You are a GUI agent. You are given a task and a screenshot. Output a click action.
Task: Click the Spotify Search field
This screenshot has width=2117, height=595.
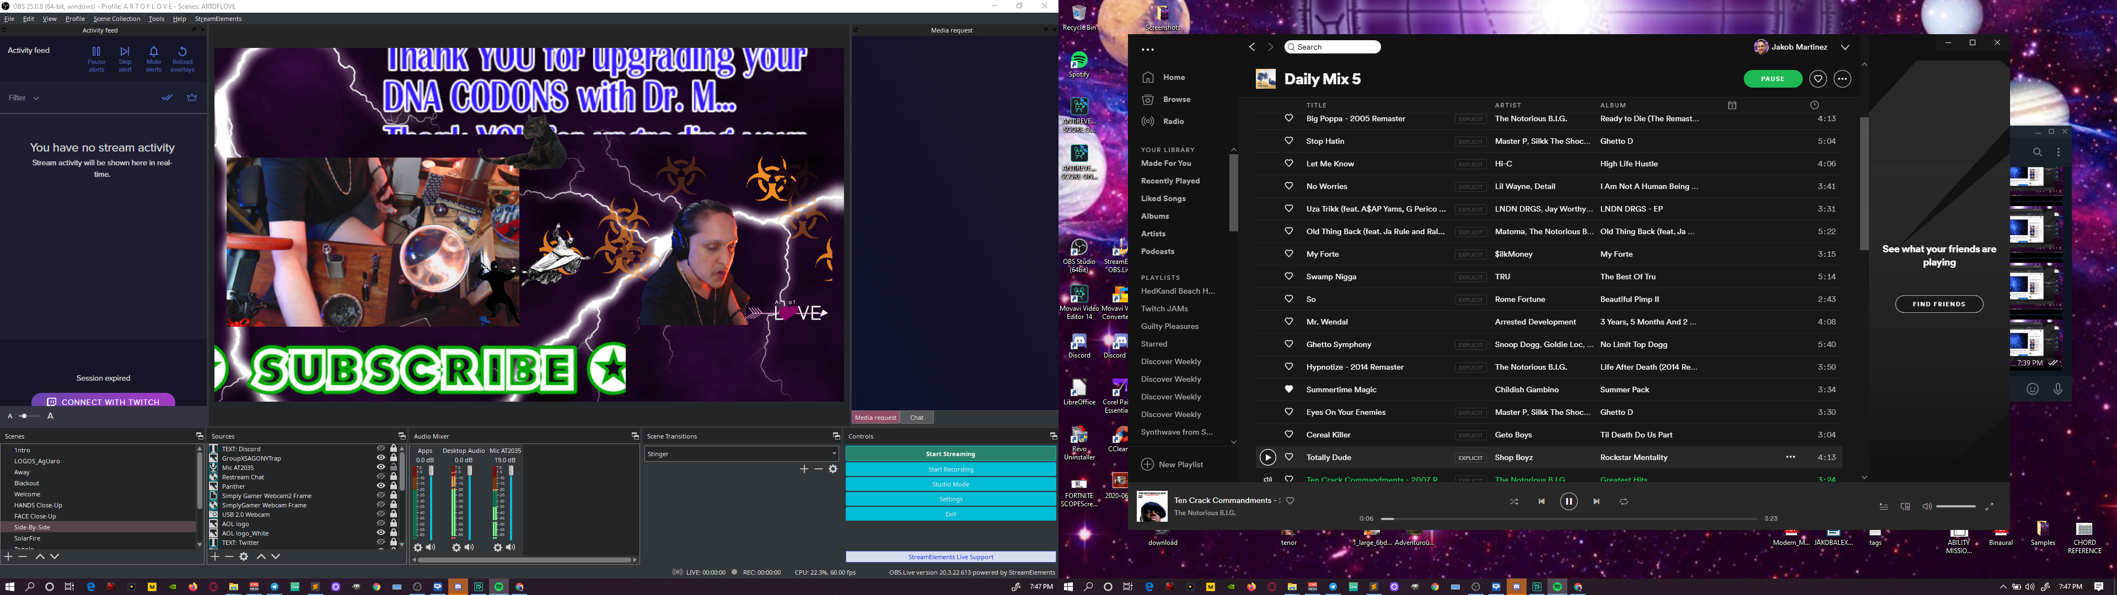(x=1332, y=47)
